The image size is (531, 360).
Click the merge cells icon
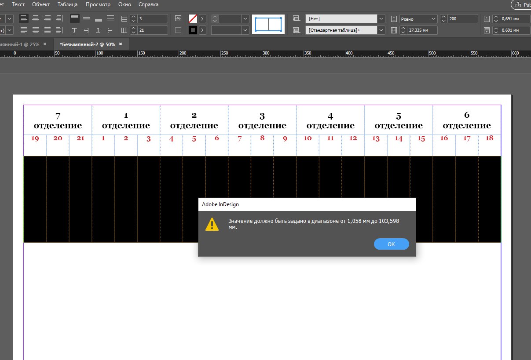(178, 18)
